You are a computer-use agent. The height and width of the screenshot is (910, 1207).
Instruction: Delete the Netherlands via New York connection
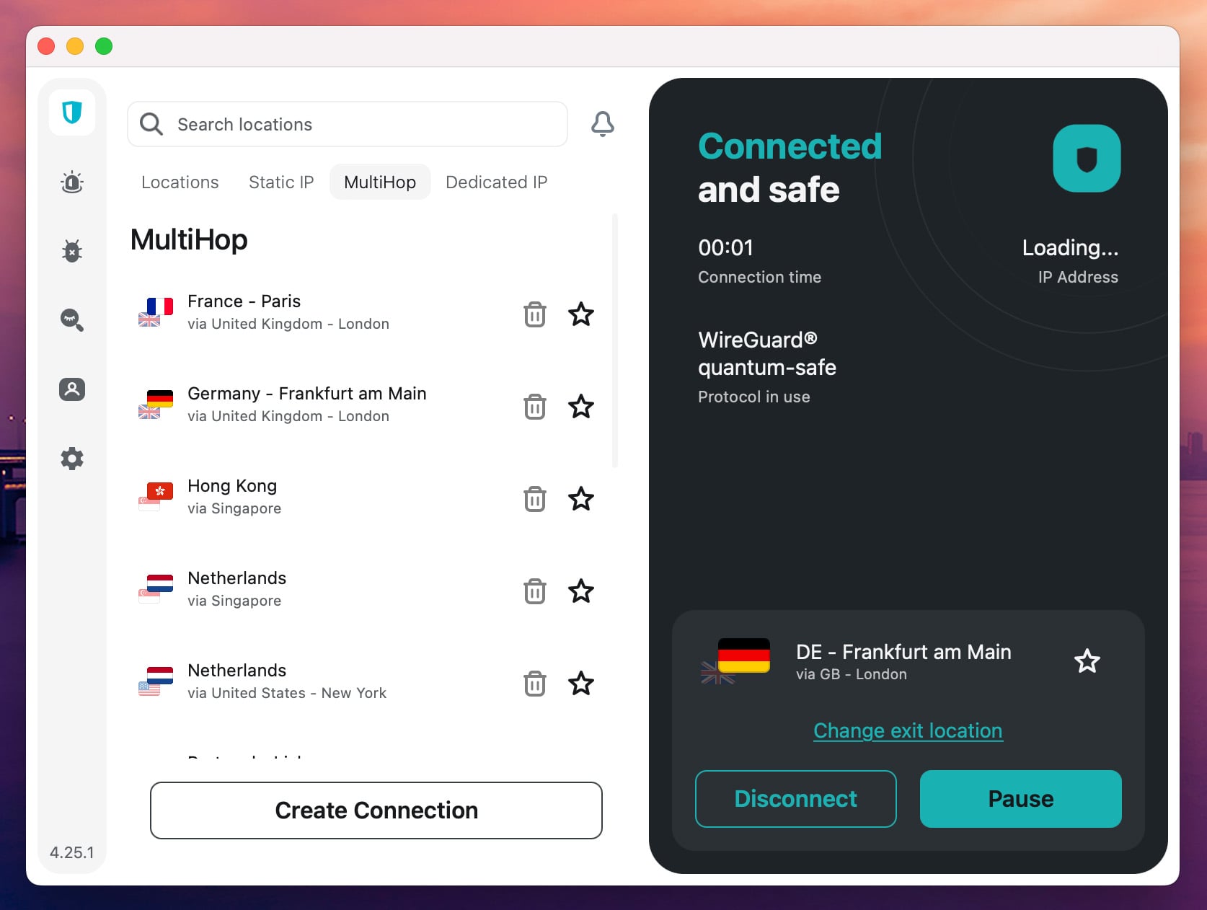[x=535, y=684]
